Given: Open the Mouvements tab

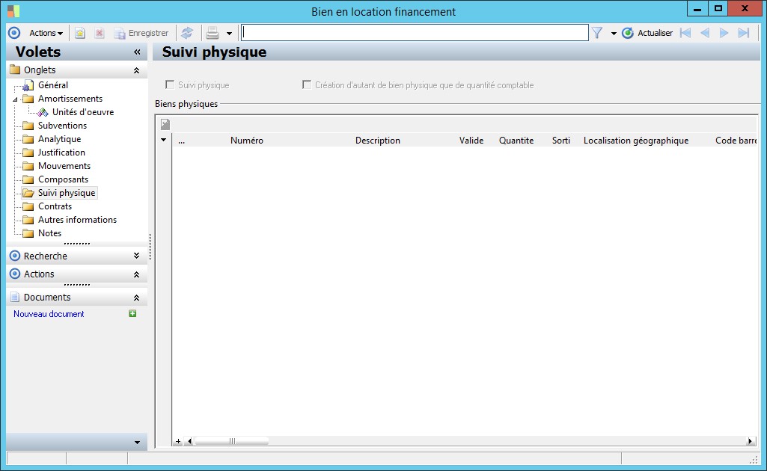Looking at the screenshot, I should pos(64,166).
